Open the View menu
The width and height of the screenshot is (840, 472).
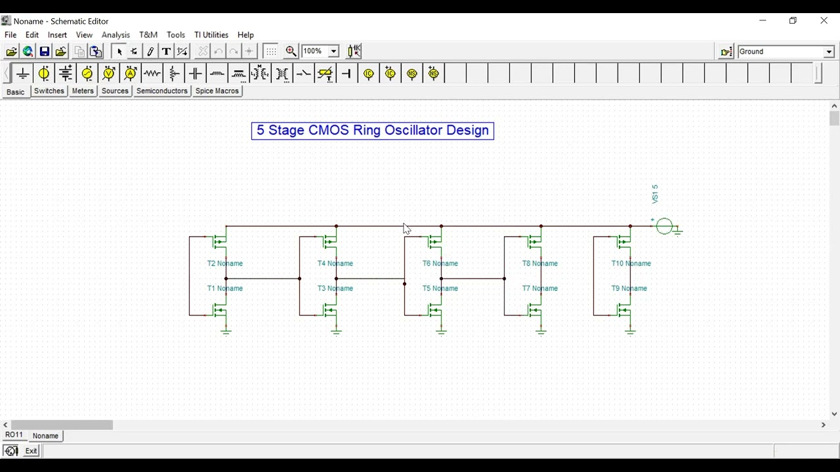tap(84, 35)
